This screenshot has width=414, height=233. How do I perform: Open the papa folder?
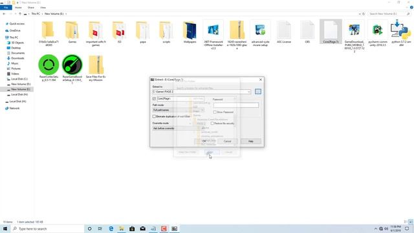coord(142,32)
